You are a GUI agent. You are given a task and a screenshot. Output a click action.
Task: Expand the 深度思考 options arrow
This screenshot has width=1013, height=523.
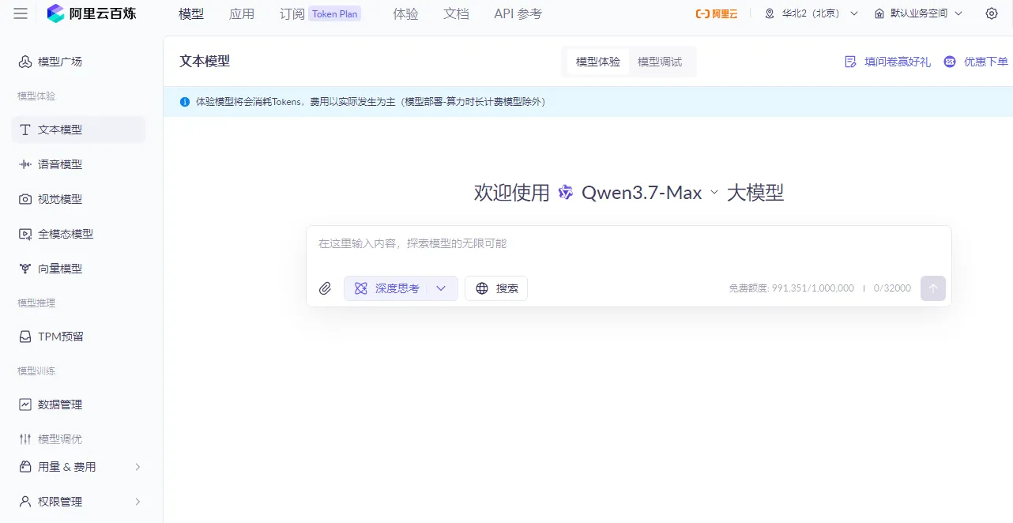pos(441,288)
